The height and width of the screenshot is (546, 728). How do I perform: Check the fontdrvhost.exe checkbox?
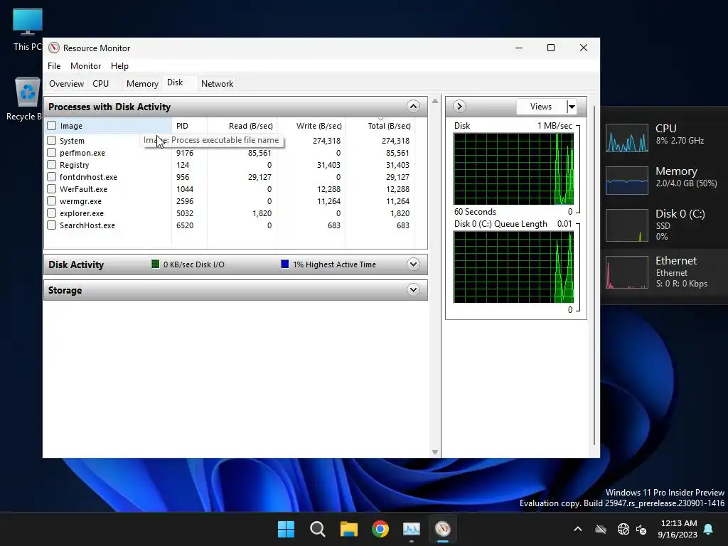click(51, 176)
